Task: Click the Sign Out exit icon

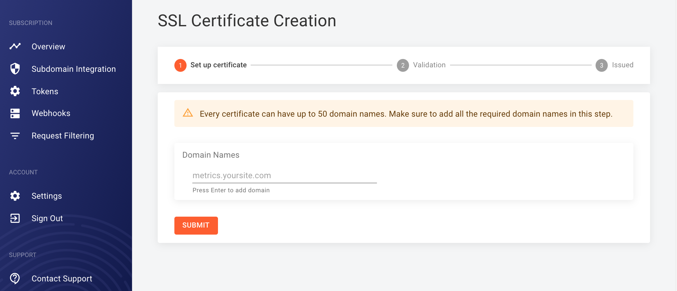Action: click(15, 218)
